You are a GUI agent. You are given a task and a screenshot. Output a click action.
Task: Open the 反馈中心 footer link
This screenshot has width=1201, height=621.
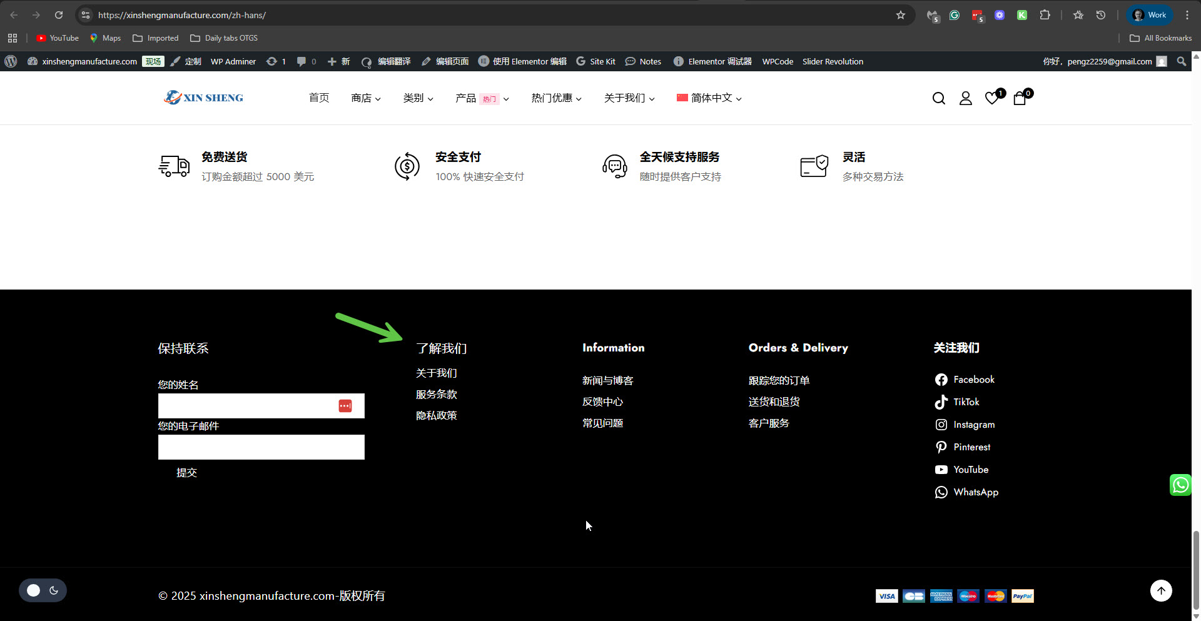coord(603,402)
